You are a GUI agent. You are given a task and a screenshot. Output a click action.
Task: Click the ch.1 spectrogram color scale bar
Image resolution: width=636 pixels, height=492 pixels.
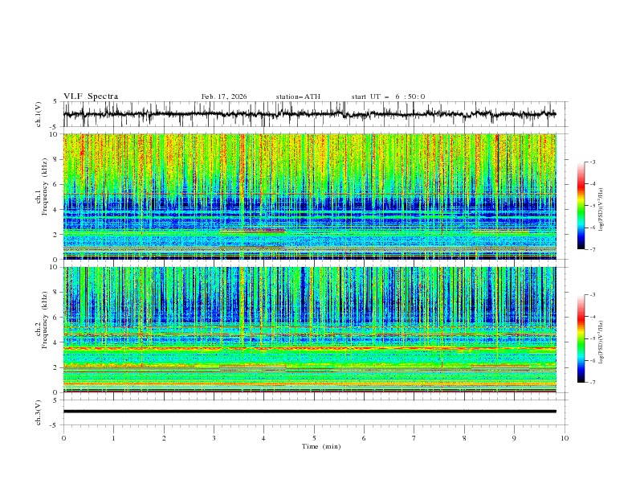[x=581, y=206]
